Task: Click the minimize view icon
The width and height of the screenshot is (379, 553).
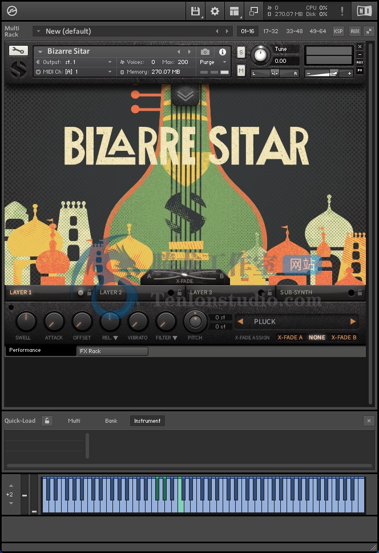Action: pyautogui.click(x=253, y=11)
